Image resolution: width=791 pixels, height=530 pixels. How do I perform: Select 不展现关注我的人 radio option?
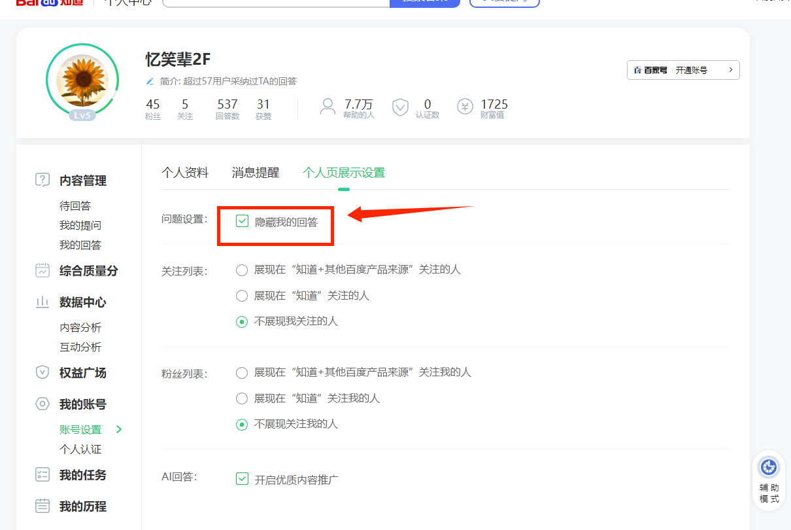[242, 424]
